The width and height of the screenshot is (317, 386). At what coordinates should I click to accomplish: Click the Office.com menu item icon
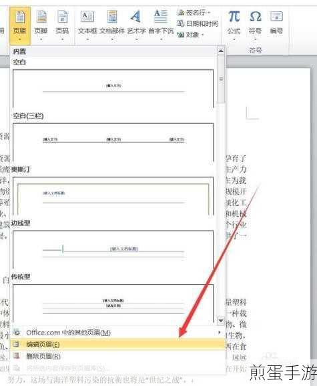[x=17, y=333]
